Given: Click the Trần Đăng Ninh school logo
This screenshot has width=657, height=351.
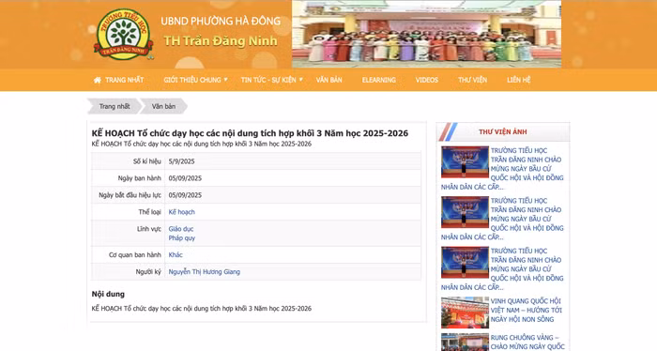Looking at the screenshot, I should (123, 35).
